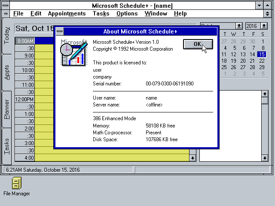Select October 29 in the calendar

[262, 67]
